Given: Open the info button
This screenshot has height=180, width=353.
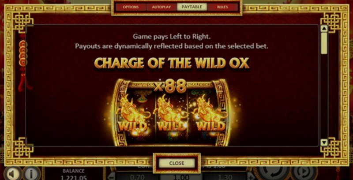Looking at the screenshot, I should pyautogui.click(x=31, y=173).
